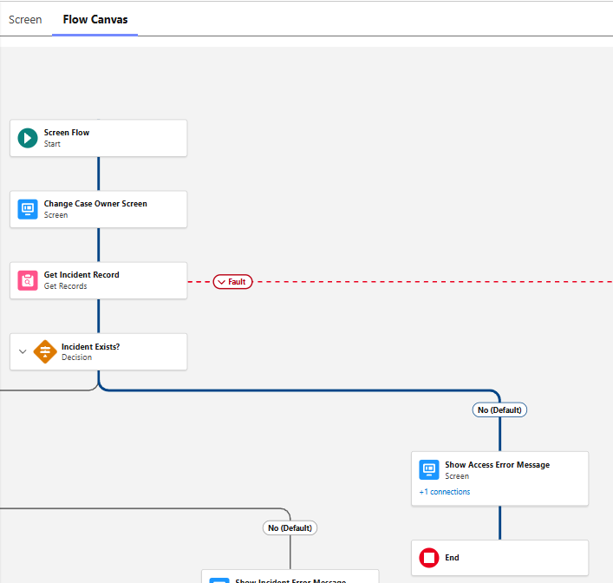
Task: Open the +1 connections link
Action: pos(445,492)
